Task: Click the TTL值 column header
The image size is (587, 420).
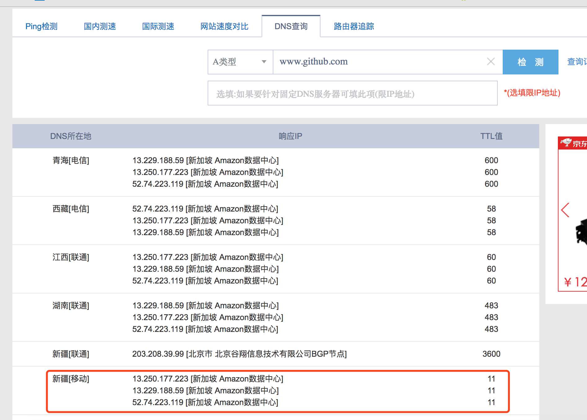Action: tap(491, 136)
